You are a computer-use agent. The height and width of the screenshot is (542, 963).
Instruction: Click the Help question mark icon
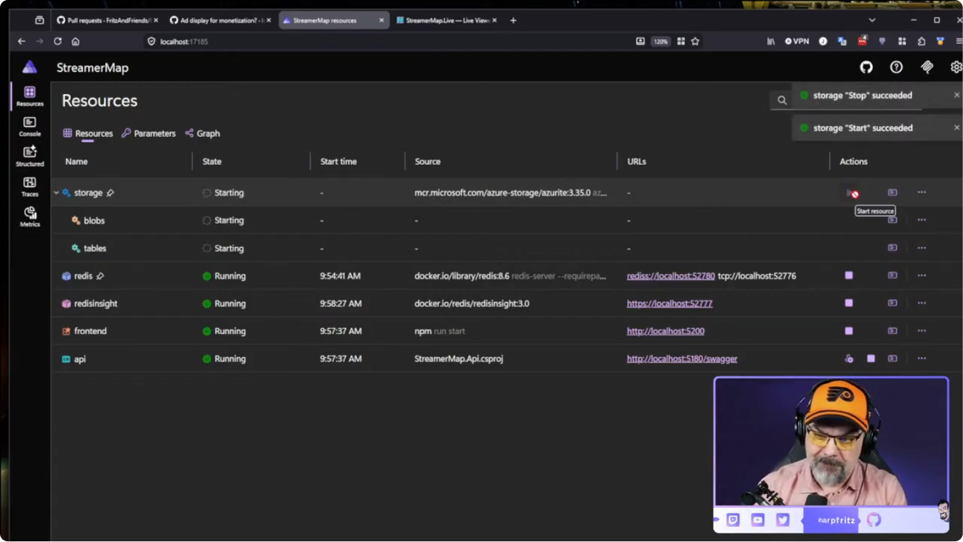896,68
